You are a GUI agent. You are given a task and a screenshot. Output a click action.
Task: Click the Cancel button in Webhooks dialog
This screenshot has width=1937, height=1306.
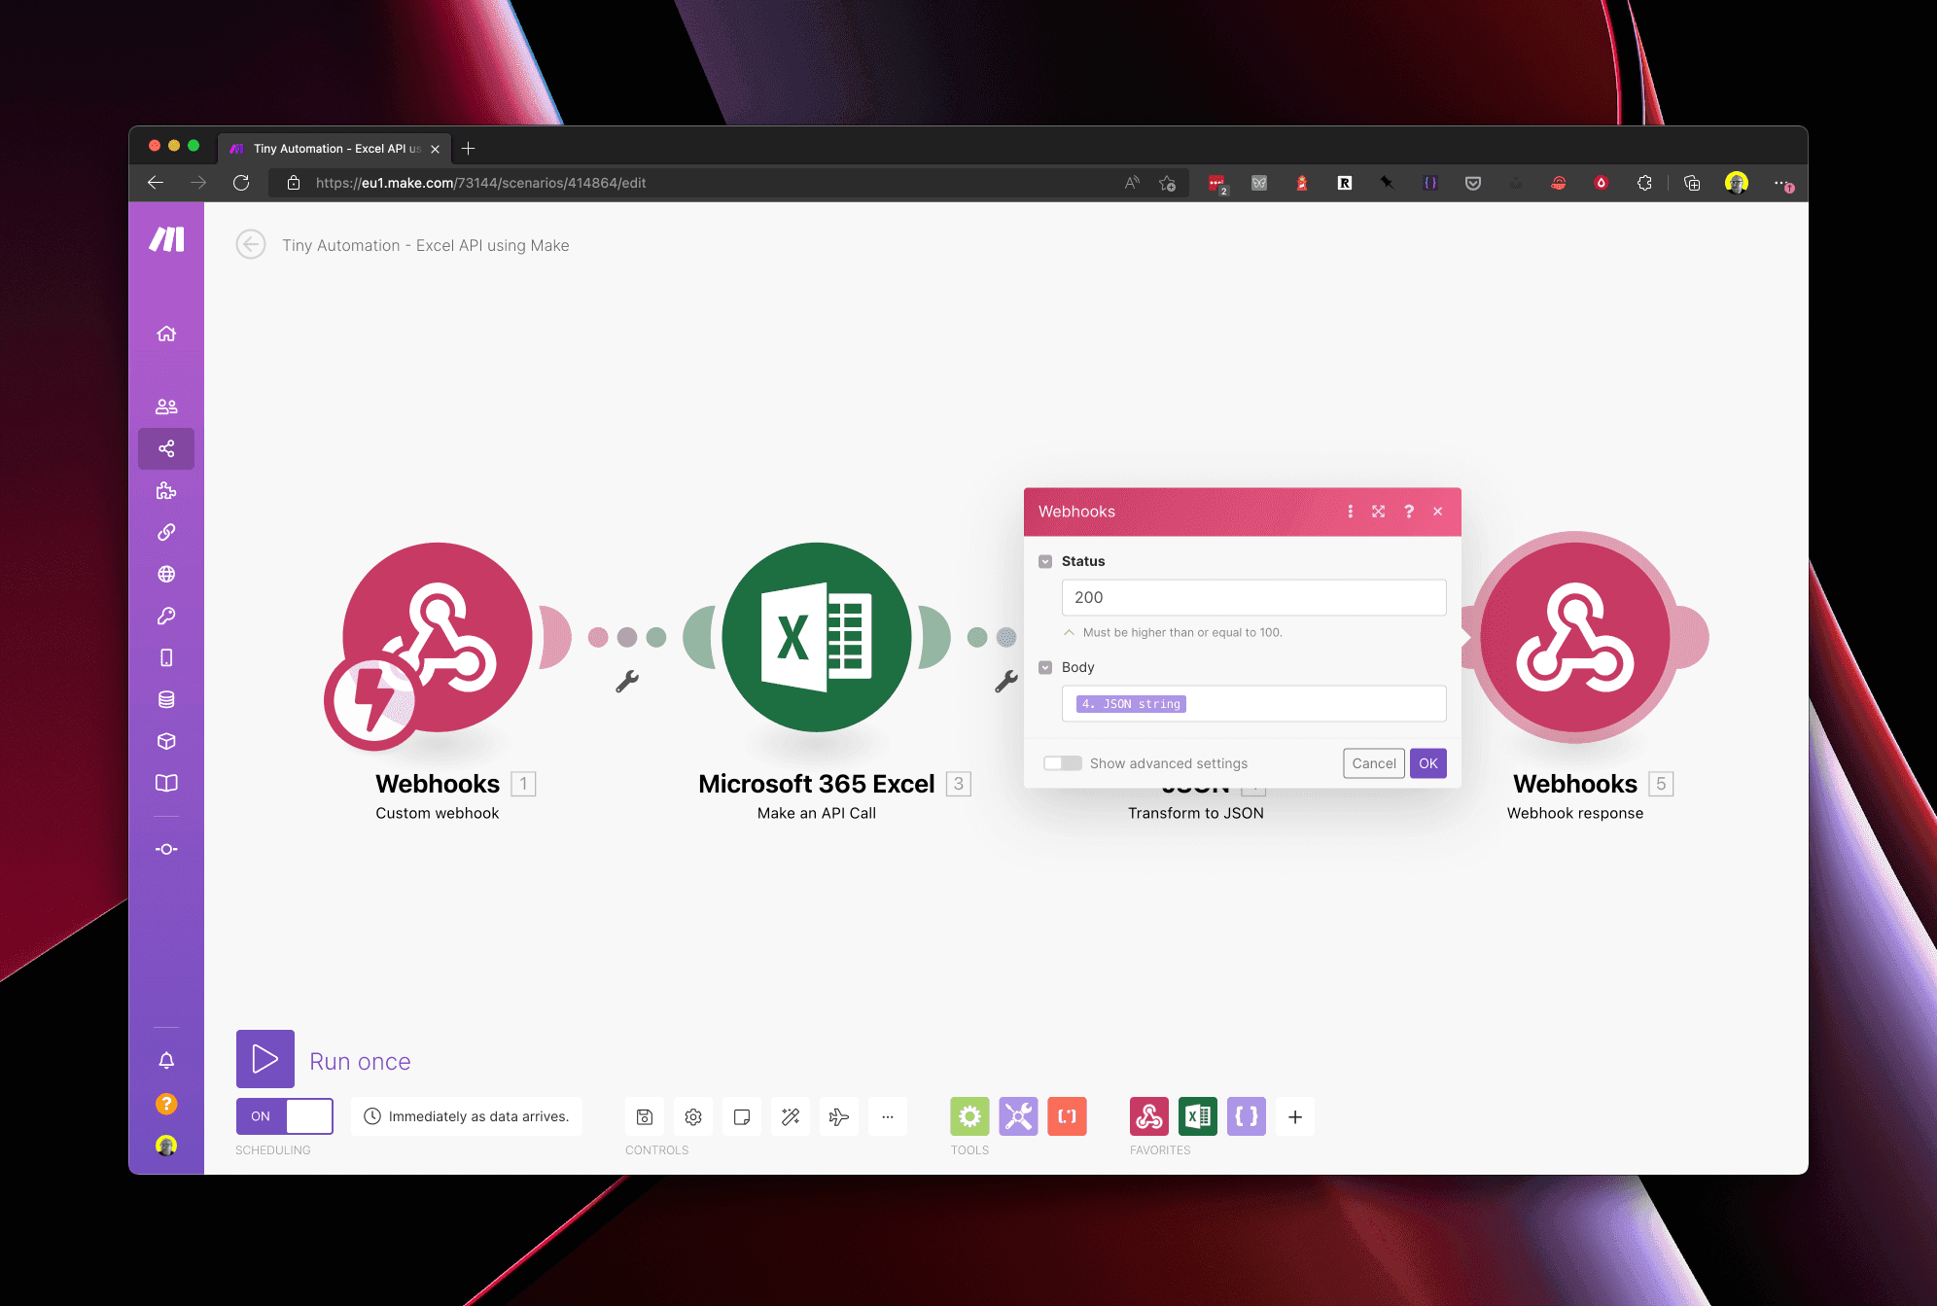(1373, 762)
